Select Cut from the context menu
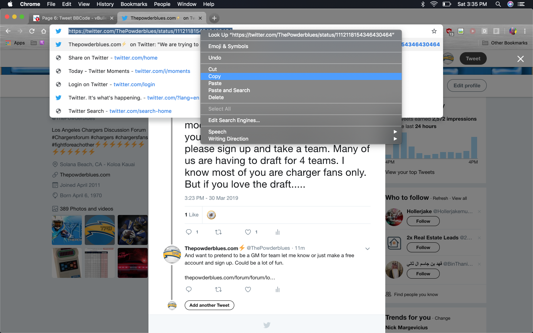Screen dimensions: 533x333 tap(301, 69)
